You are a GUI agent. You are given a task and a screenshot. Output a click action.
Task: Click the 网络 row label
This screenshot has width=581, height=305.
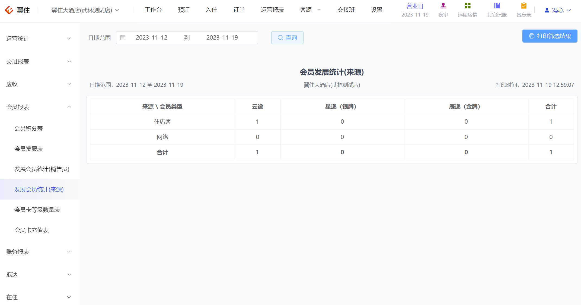click(162, 137)
